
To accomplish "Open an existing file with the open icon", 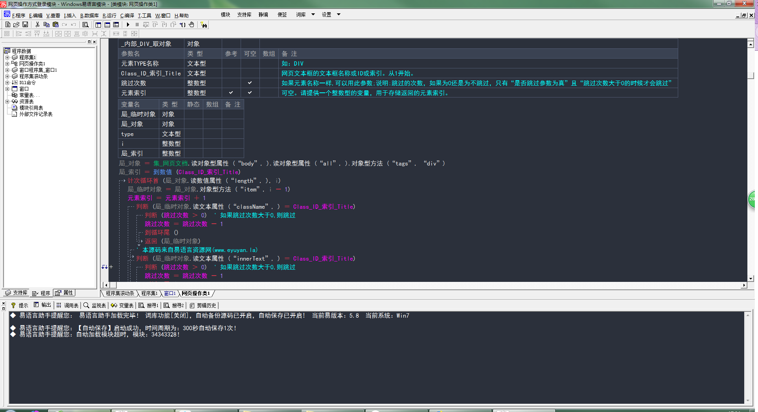I will point(16,24).
